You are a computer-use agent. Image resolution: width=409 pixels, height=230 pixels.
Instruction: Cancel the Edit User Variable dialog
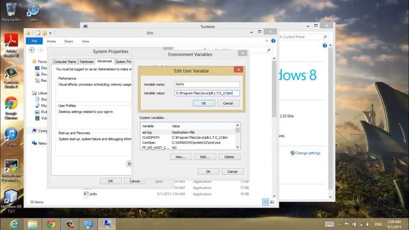pos(228,103)
